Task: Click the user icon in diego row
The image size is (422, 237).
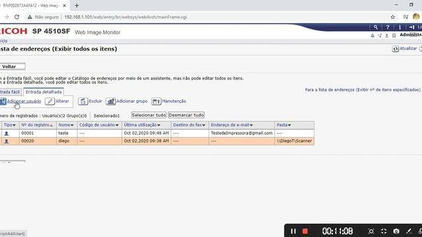Action: (7, 141)
